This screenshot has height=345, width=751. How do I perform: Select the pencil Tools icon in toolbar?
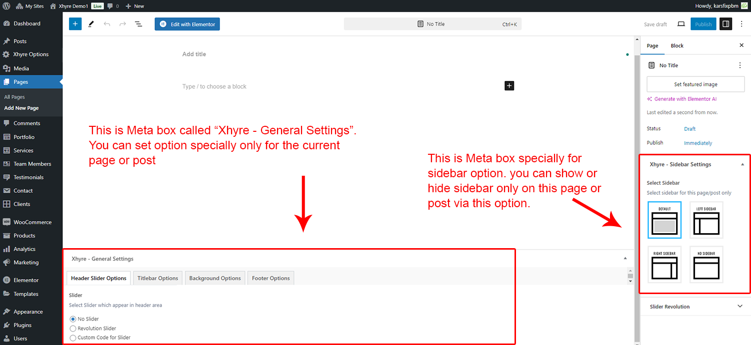click(91, 24)
